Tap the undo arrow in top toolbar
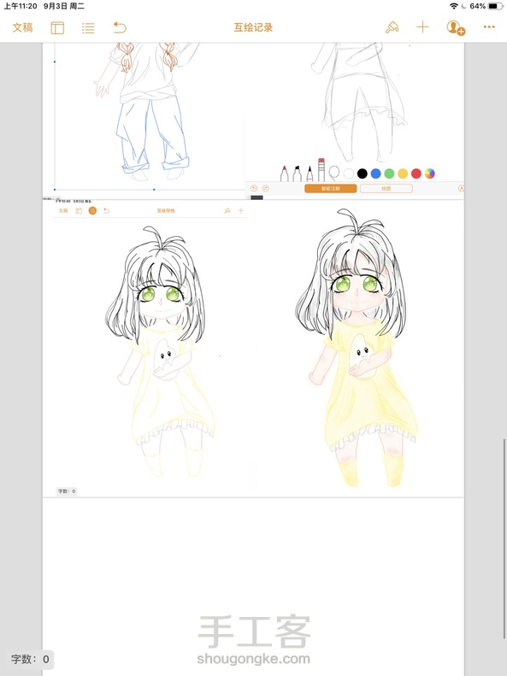 (x=120, y=27)
